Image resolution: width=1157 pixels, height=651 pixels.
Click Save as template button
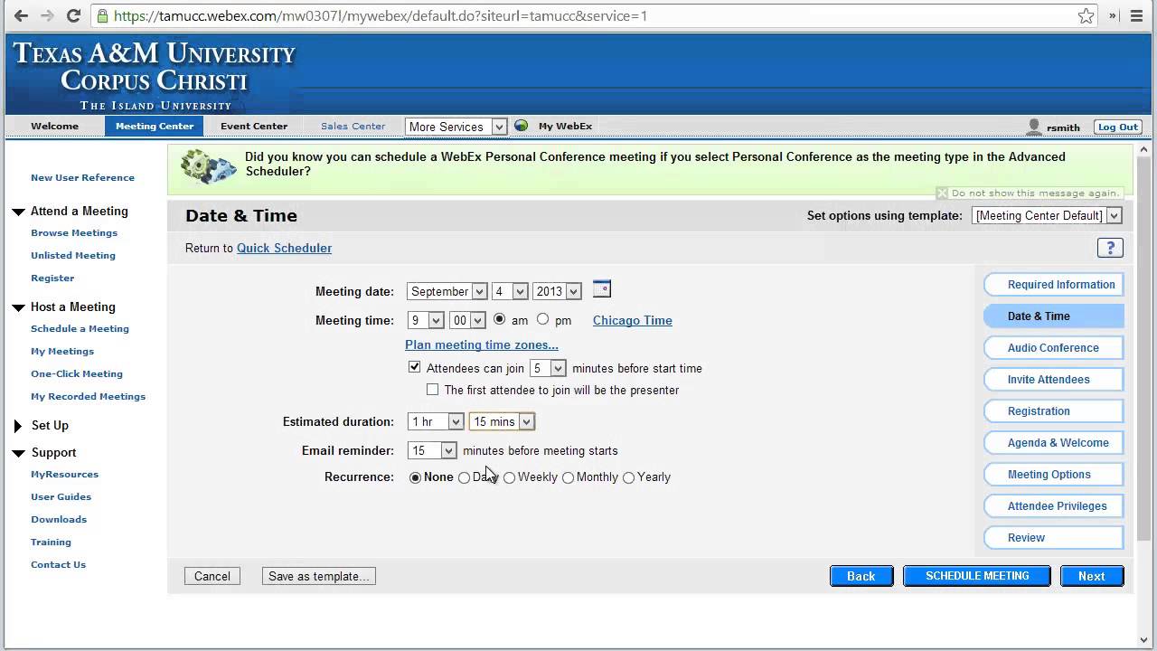pos(319,576)
